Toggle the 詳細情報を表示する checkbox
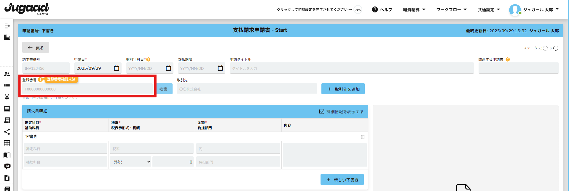569x191 pixels. point(322,111)
